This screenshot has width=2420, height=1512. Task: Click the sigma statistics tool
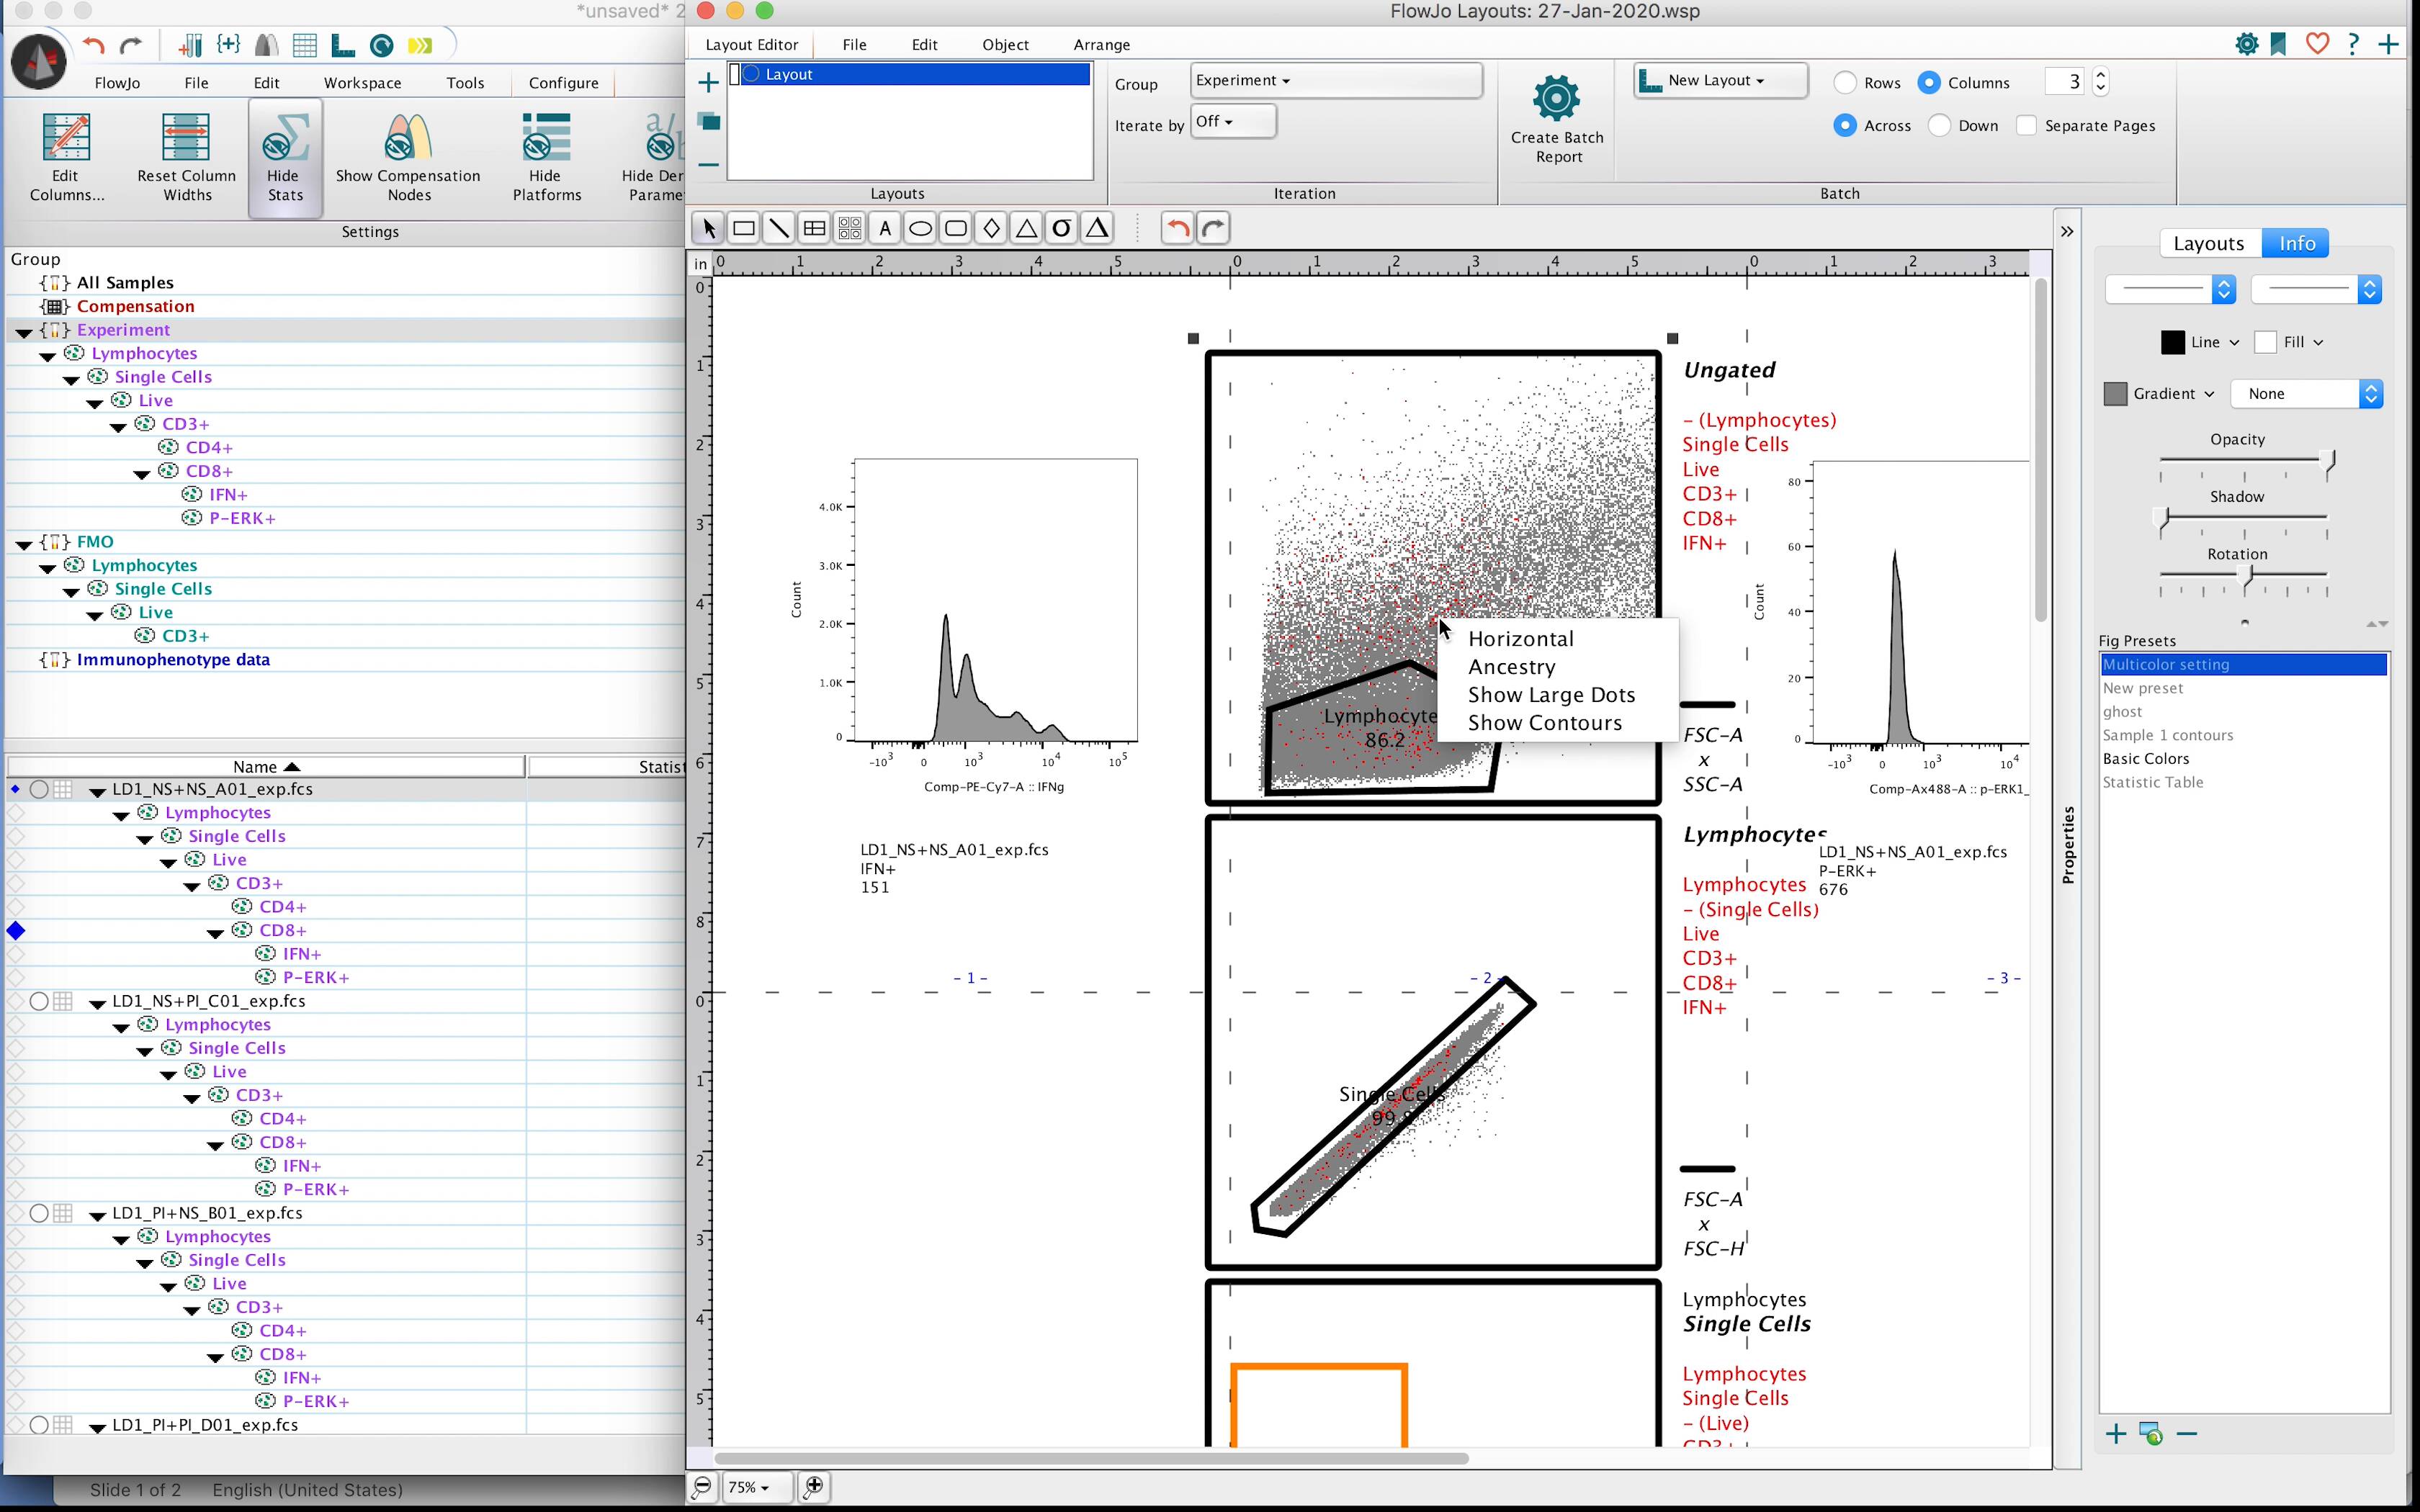pos(1061,229)
